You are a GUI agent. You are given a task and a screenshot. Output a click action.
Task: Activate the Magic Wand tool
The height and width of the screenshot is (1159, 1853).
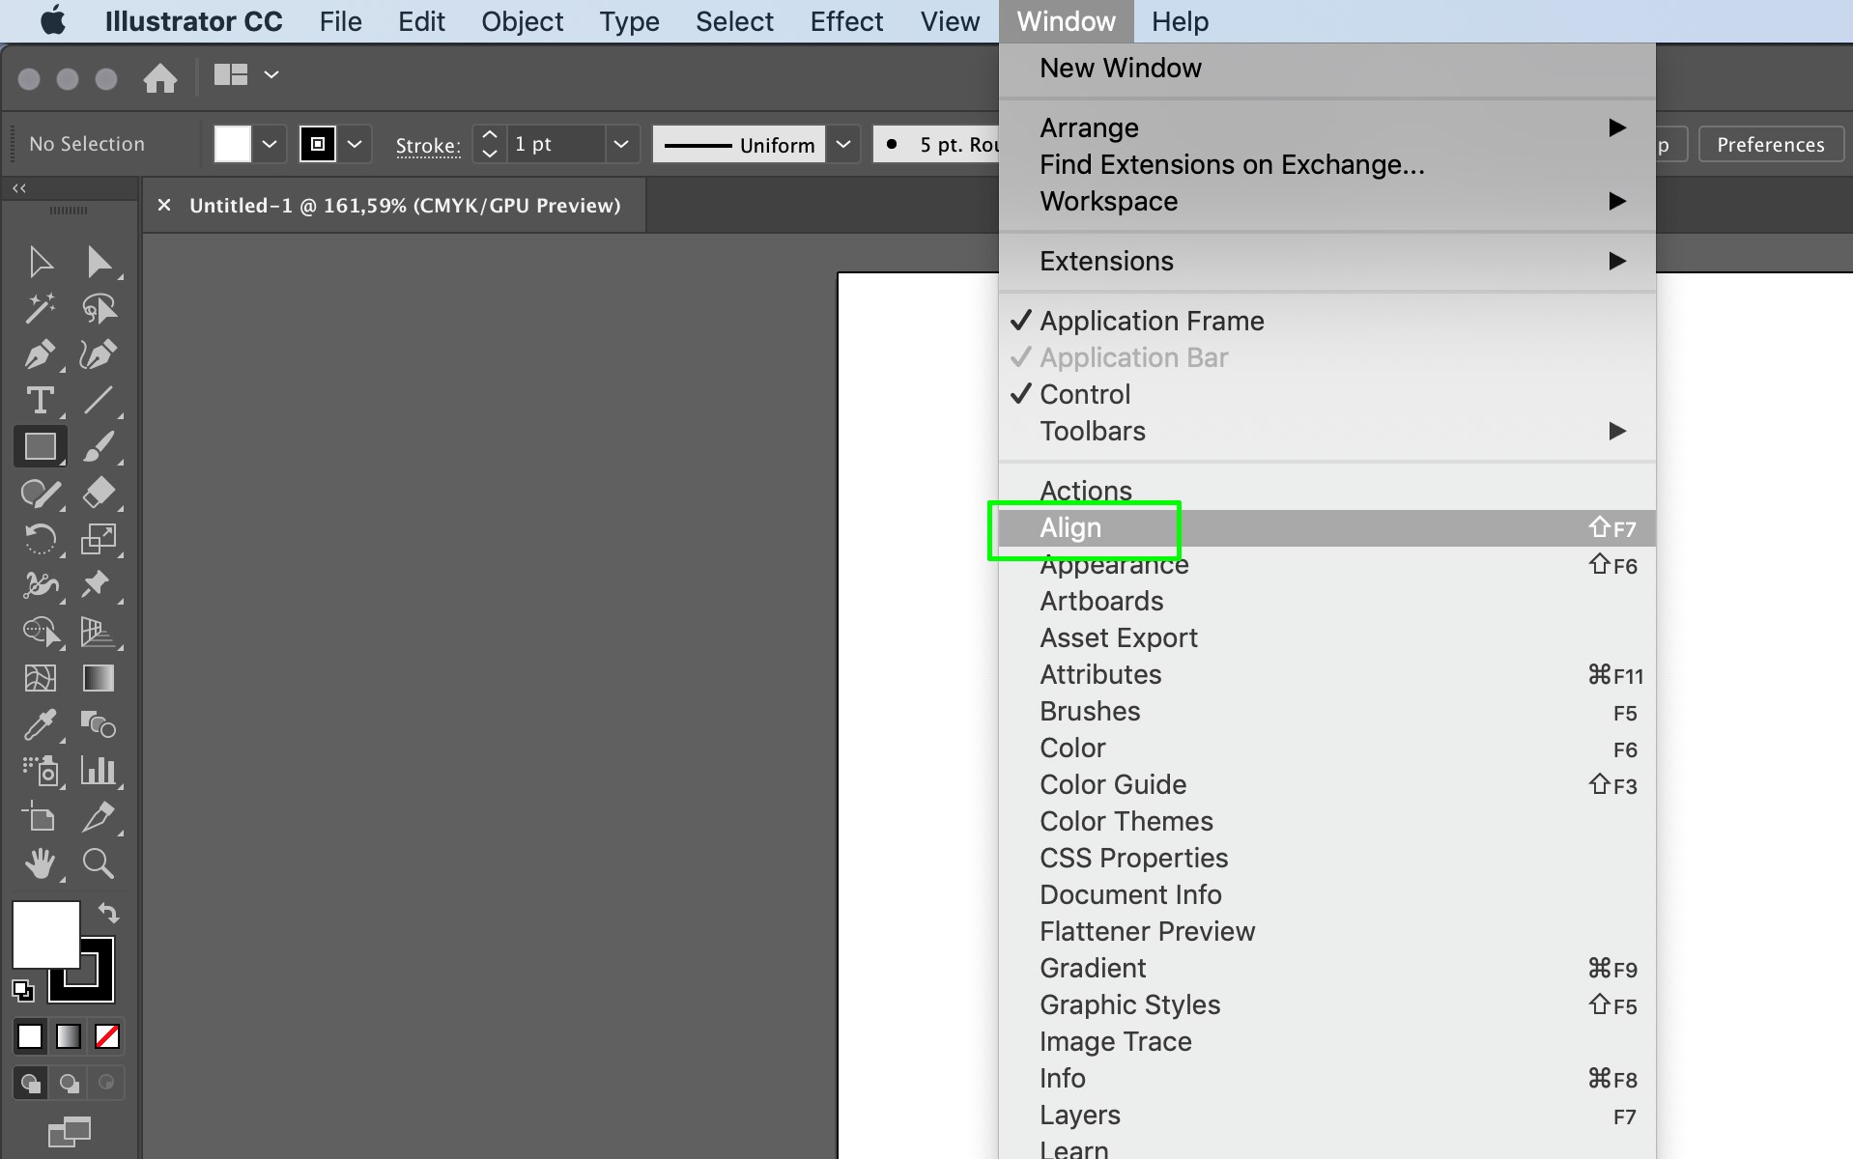click(40, 308)
